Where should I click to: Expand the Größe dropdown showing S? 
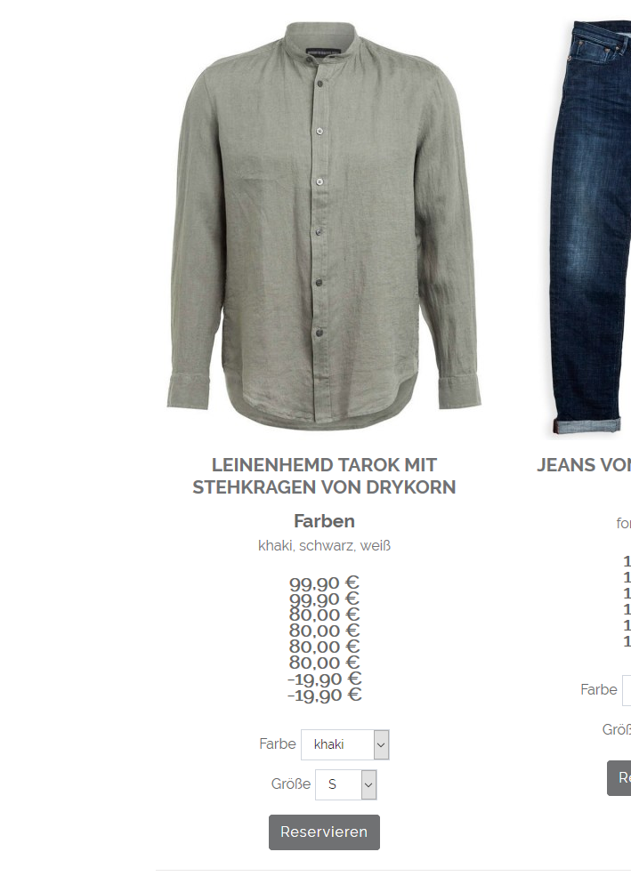[346, 785]
